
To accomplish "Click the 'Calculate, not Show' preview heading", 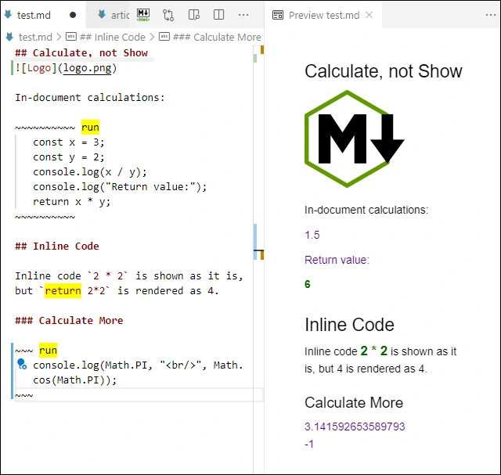I will (x=383, y=71).
